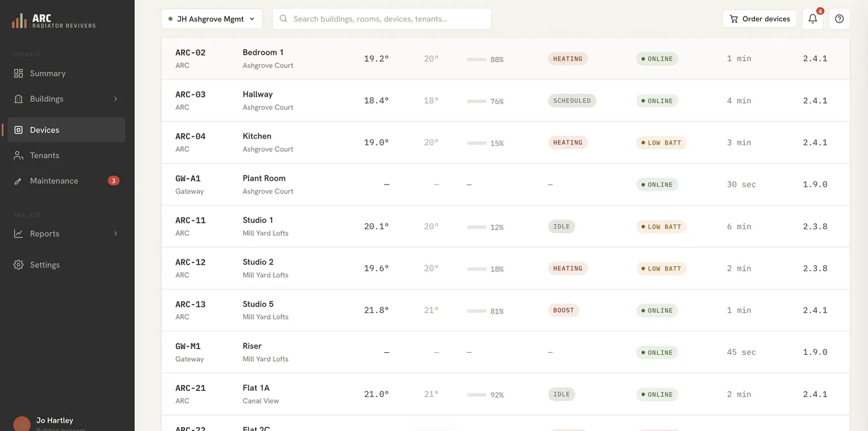Open help question mark icon

click(839, 19)
